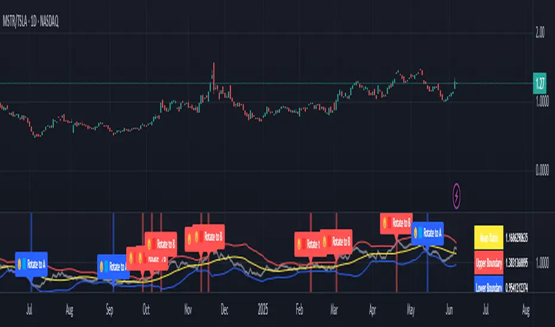Select the leftmost Rotate to A label
This screenshot has height=327, width=555.
click(x=31, y=264)
